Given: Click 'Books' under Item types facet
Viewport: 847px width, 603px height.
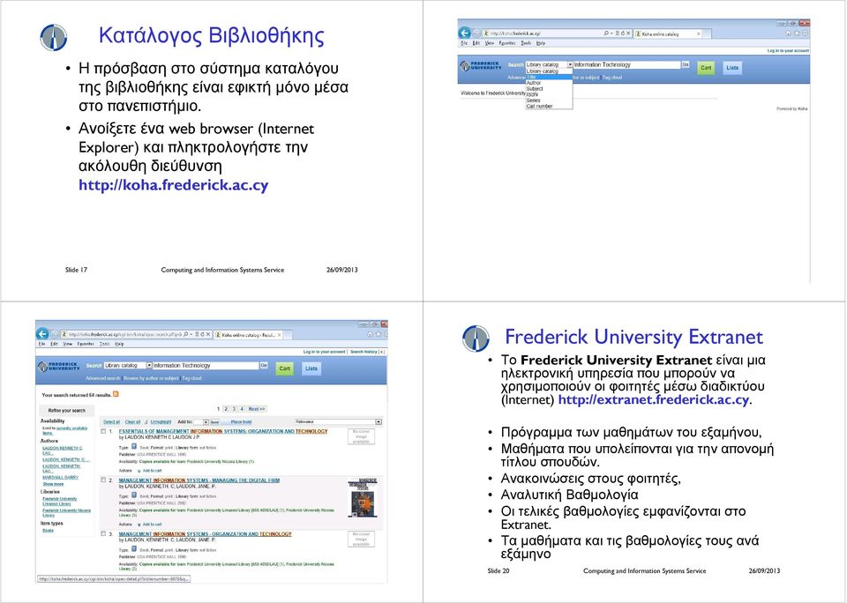Looking at the screenshot, I should [48, 531].
